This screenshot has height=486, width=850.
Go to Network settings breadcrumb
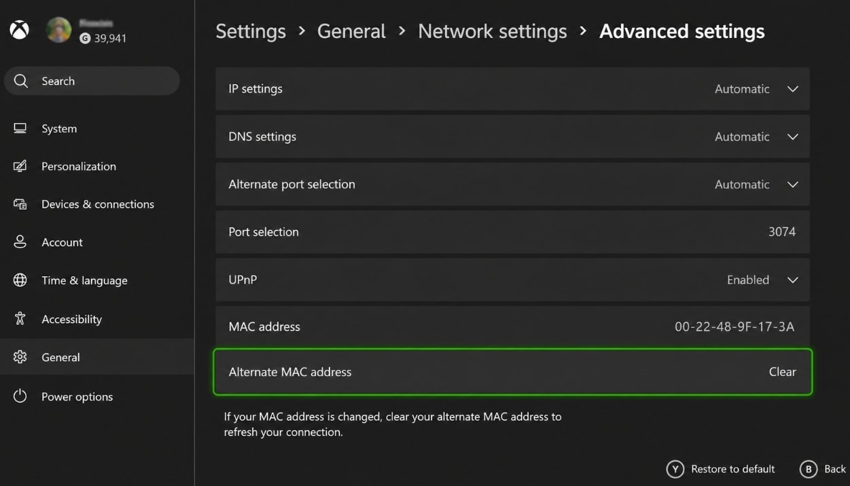click(493, 31)
